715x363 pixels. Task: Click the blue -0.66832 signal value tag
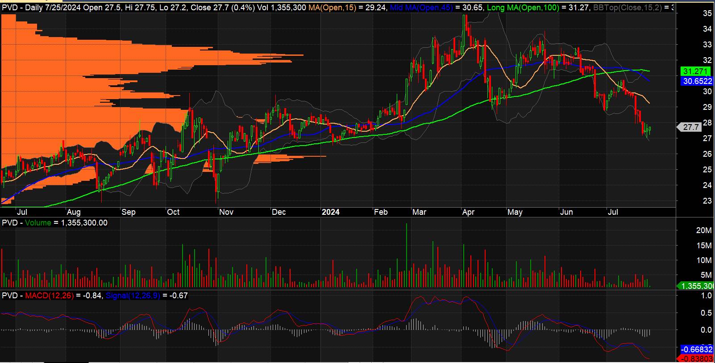[697, 349]
